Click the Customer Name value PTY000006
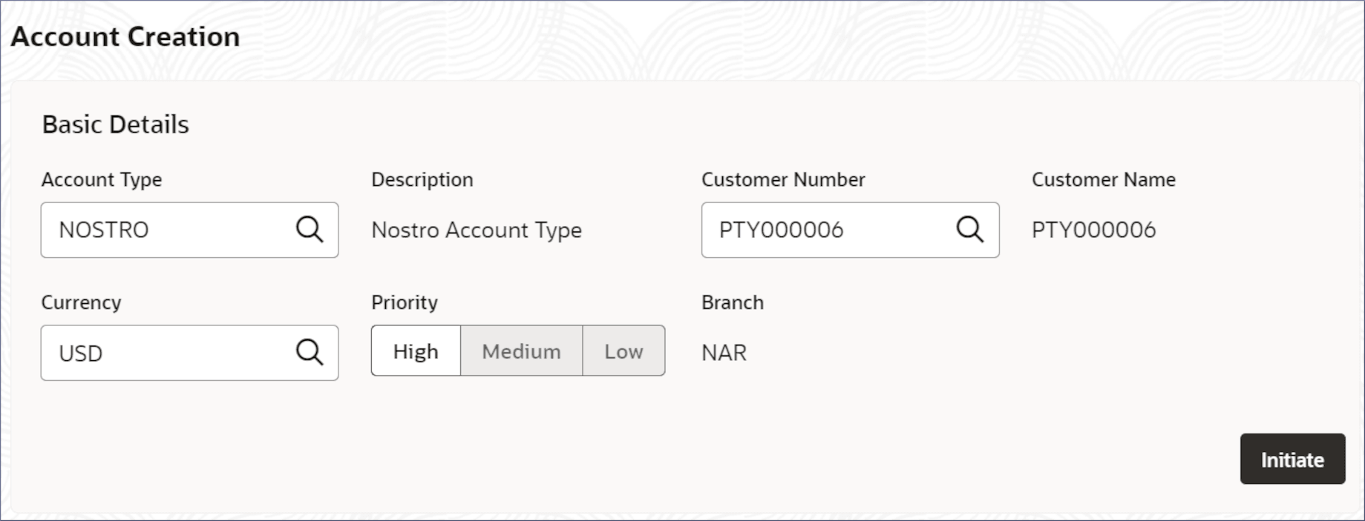 (x=1093, y=230)
